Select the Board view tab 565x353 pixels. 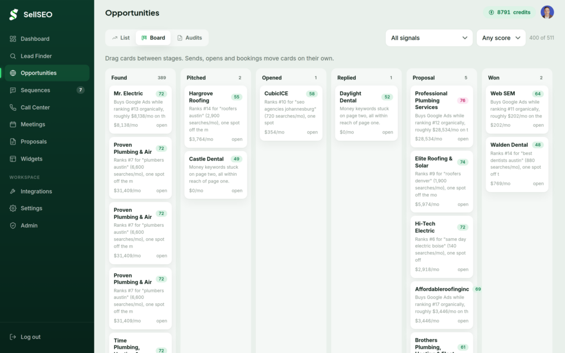[153, 38]
